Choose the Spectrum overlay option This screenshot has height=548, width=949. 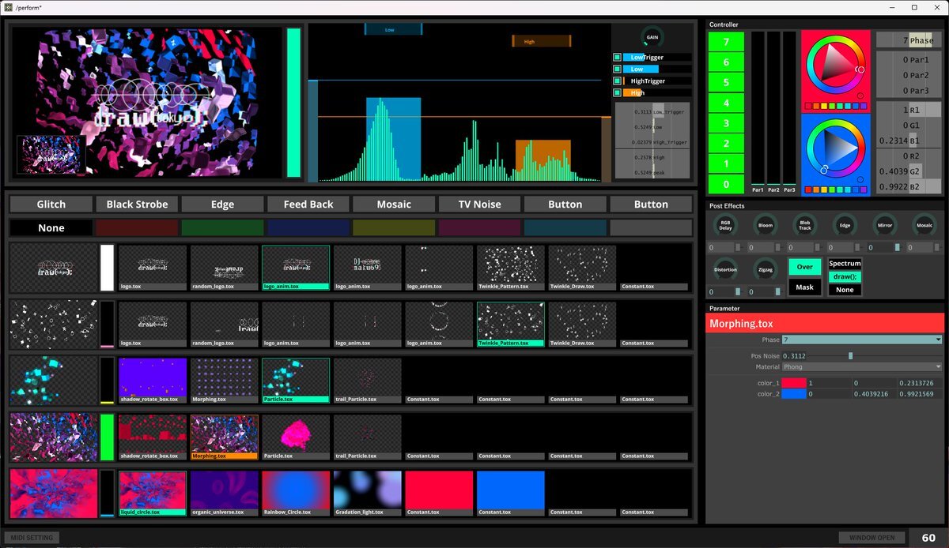pyautogui.click(x=845, y=264)
